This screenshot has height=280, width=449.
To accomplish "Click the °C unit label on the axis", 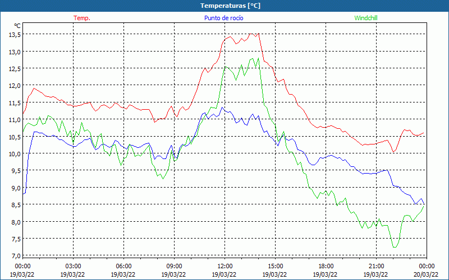I will coord(17,26).
